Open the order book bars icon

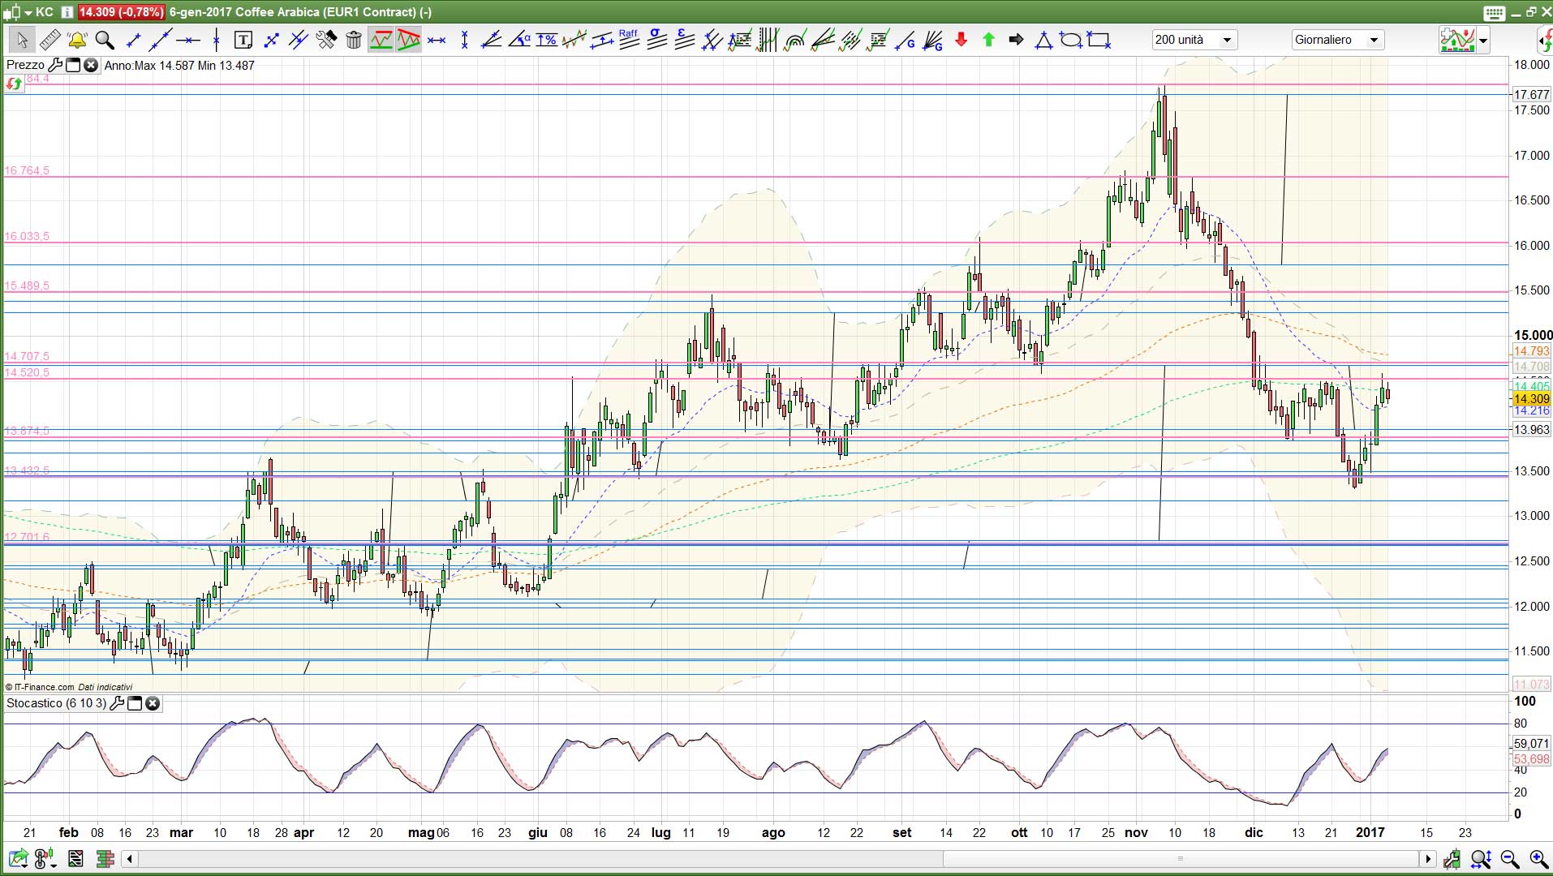click(x=104, y=858)
